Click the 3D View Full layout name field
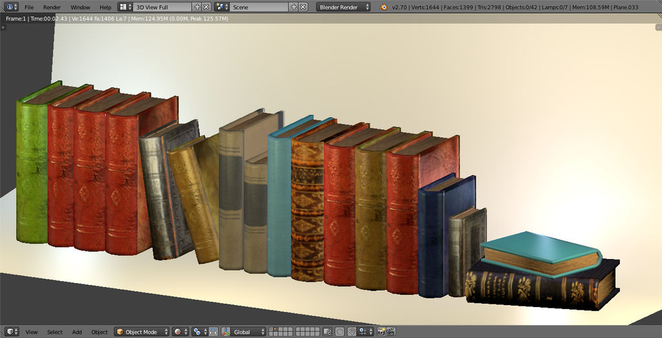The width and height of the screenshot is (662, 338). point(162,6)
